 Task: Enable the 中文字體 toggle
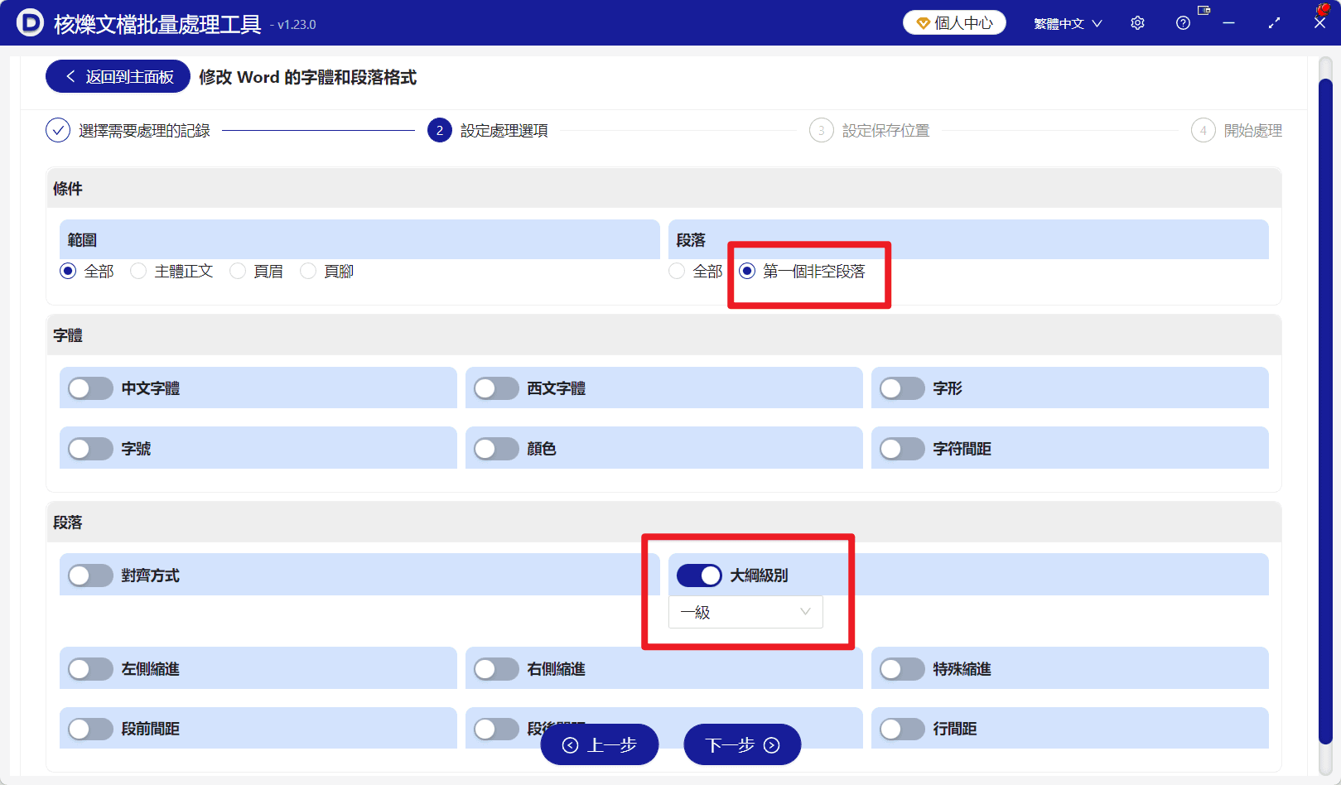(90, 388)
